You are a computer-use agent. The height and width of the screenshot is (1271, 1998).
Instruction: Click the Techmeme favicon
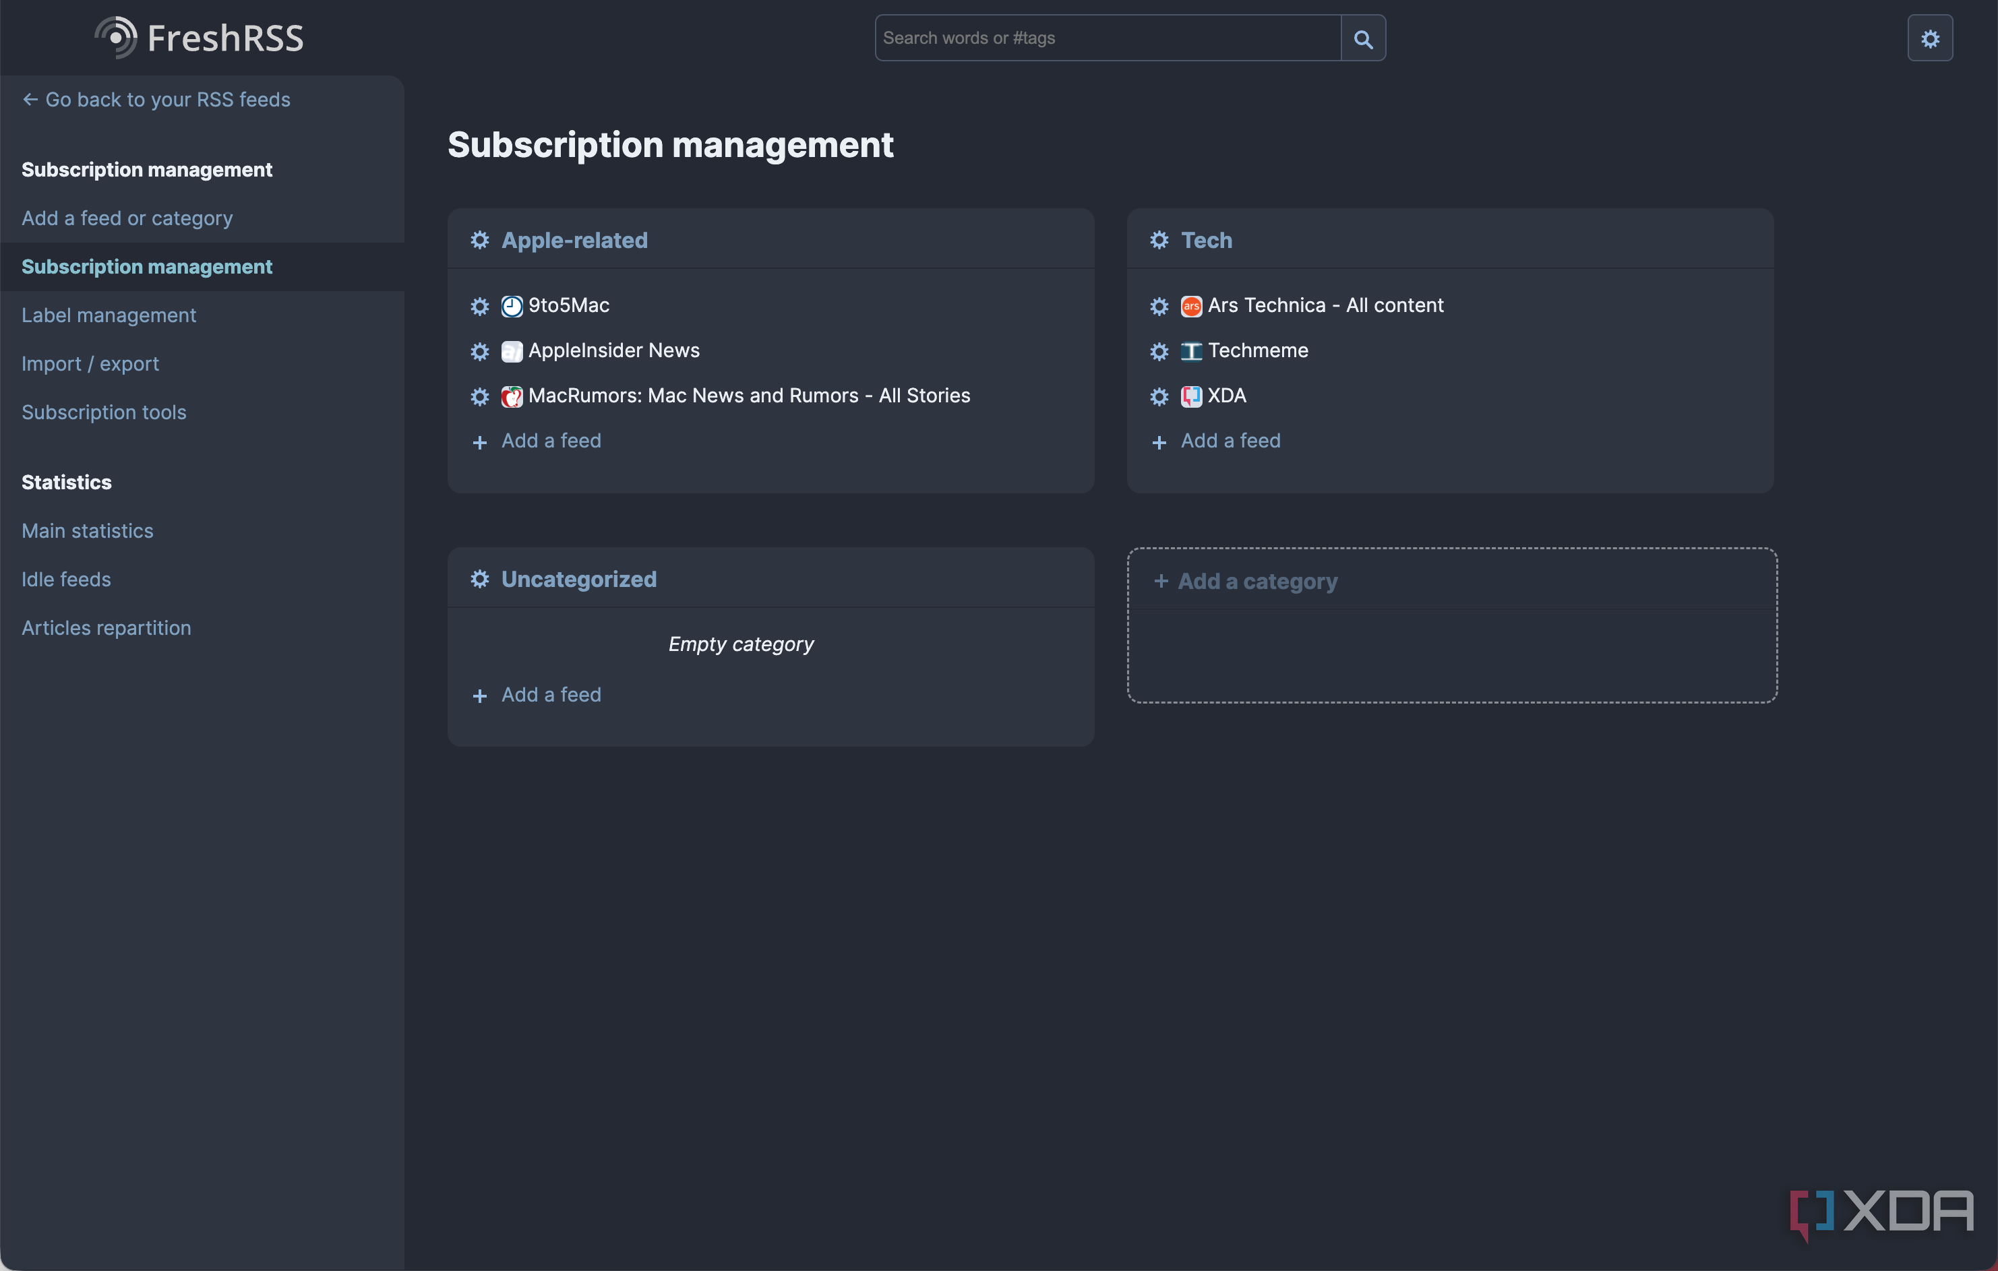[x=1192, y=352]
